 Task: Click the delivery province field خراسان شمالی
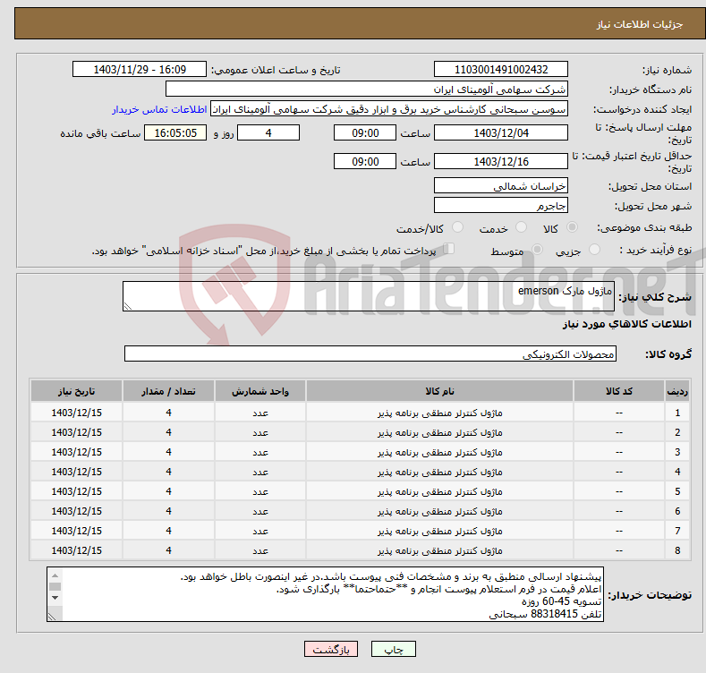click(501, 185)
